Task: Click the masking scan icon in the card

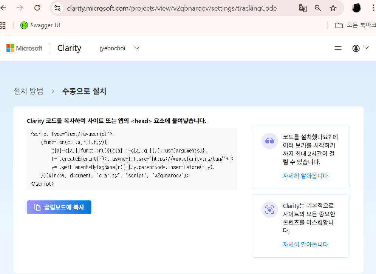Action: [x=269, y=209]
